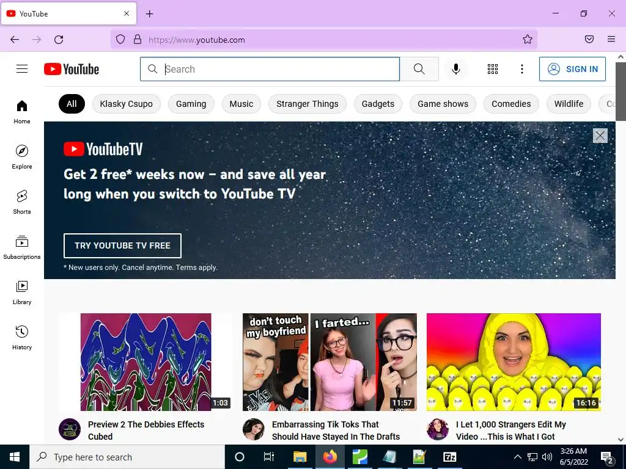
Task: Click TRY YOUTUBE TV FREE button
Action: click(122, 245)
